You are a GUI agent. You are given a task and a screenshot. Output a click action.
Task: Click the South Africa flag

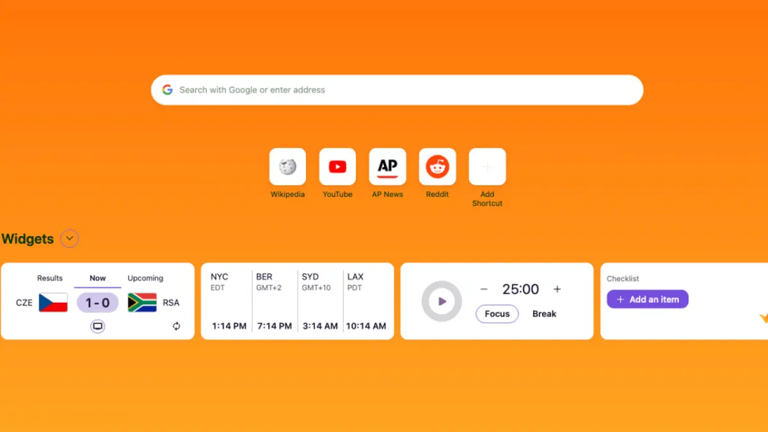pyautogui.click(x=142, y=302)
